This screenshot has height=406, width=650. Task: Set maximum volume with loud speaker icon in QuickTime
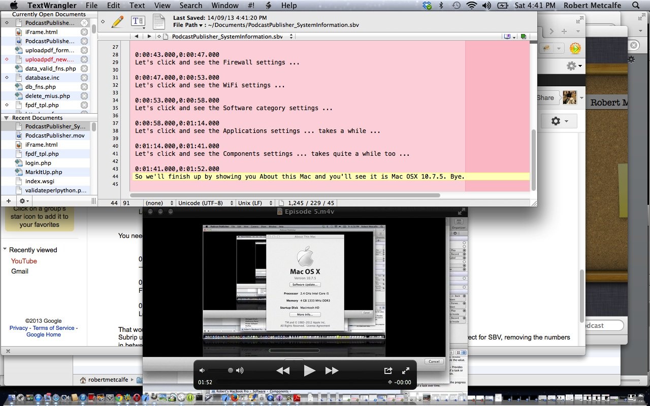point(240,370)
